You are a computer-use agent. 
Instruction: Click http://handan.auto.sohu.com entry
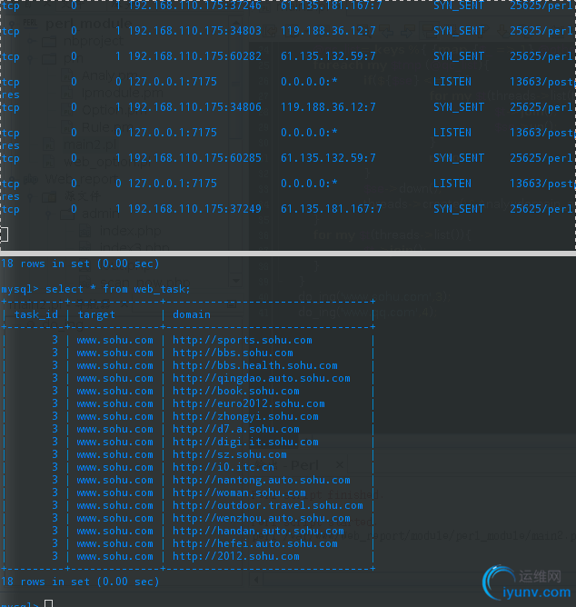tap(258, 531)
